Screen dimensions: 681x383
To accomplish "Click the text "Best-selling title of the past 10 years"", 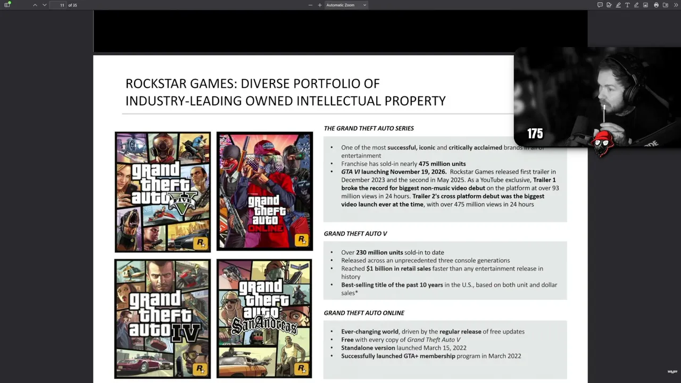I will (392, 285).
